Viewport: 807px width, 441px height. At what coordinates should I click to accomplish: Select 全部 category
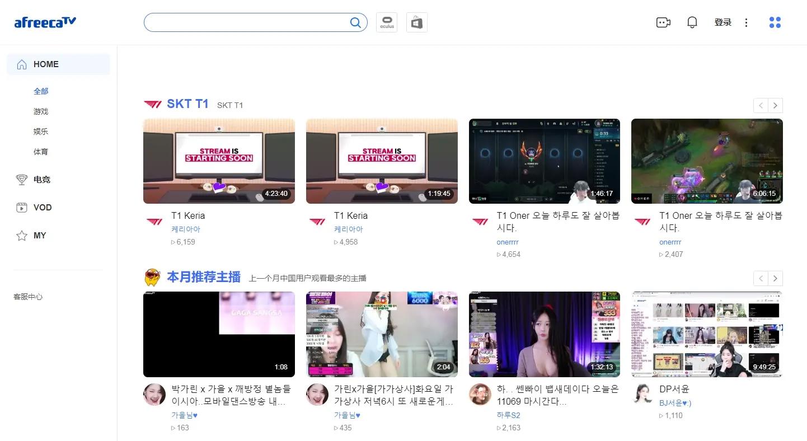(x=41, y=91)
